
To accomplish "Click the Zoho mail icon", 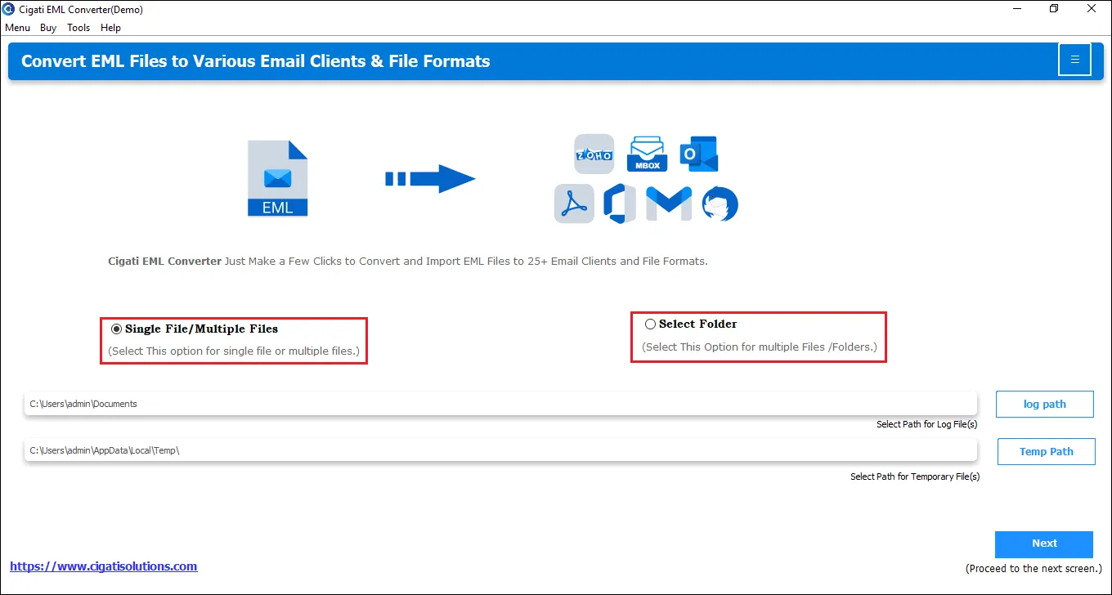I will 594,154.
